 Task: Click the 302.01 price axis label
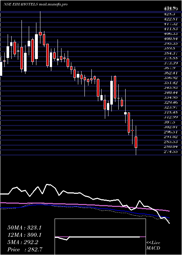tap(171, 127)
